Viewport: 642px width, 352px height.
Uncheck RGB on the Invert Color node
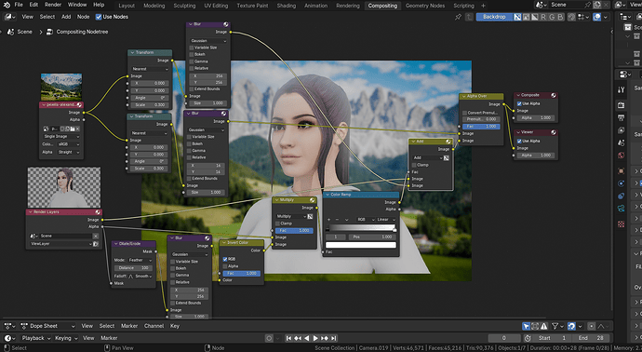225,259
